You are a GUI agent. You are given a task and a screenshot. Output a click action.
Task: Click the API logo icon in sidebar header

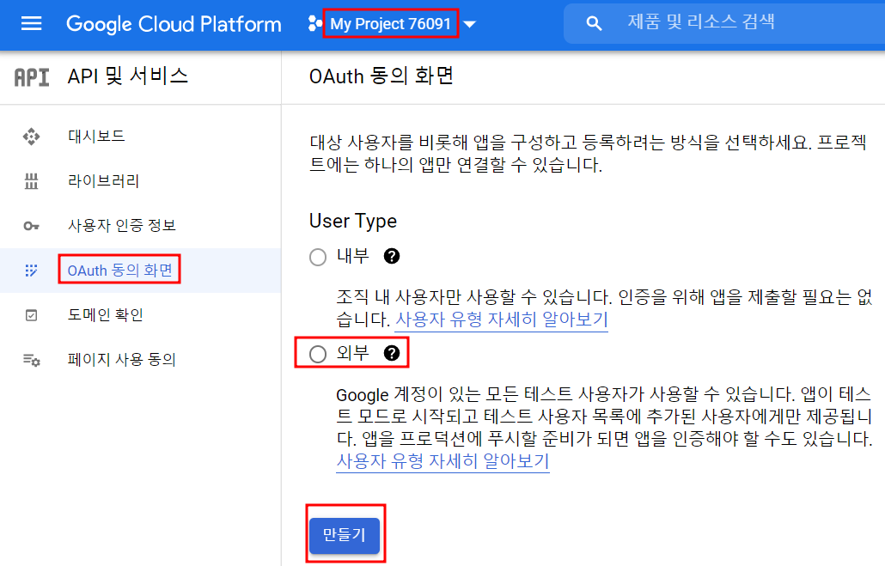32,77
